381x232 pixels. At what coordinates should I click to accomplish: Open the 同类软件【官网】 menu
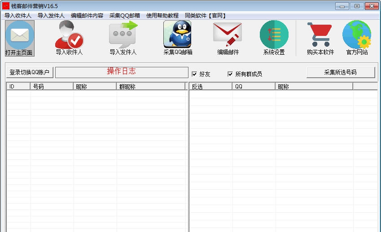206,16
